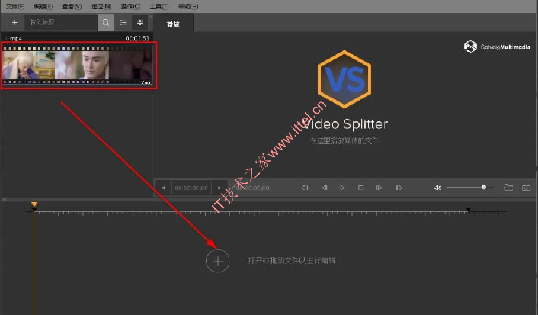Select the 播放 tab
The width and height of the screenshot is (538, 315).
173,24
